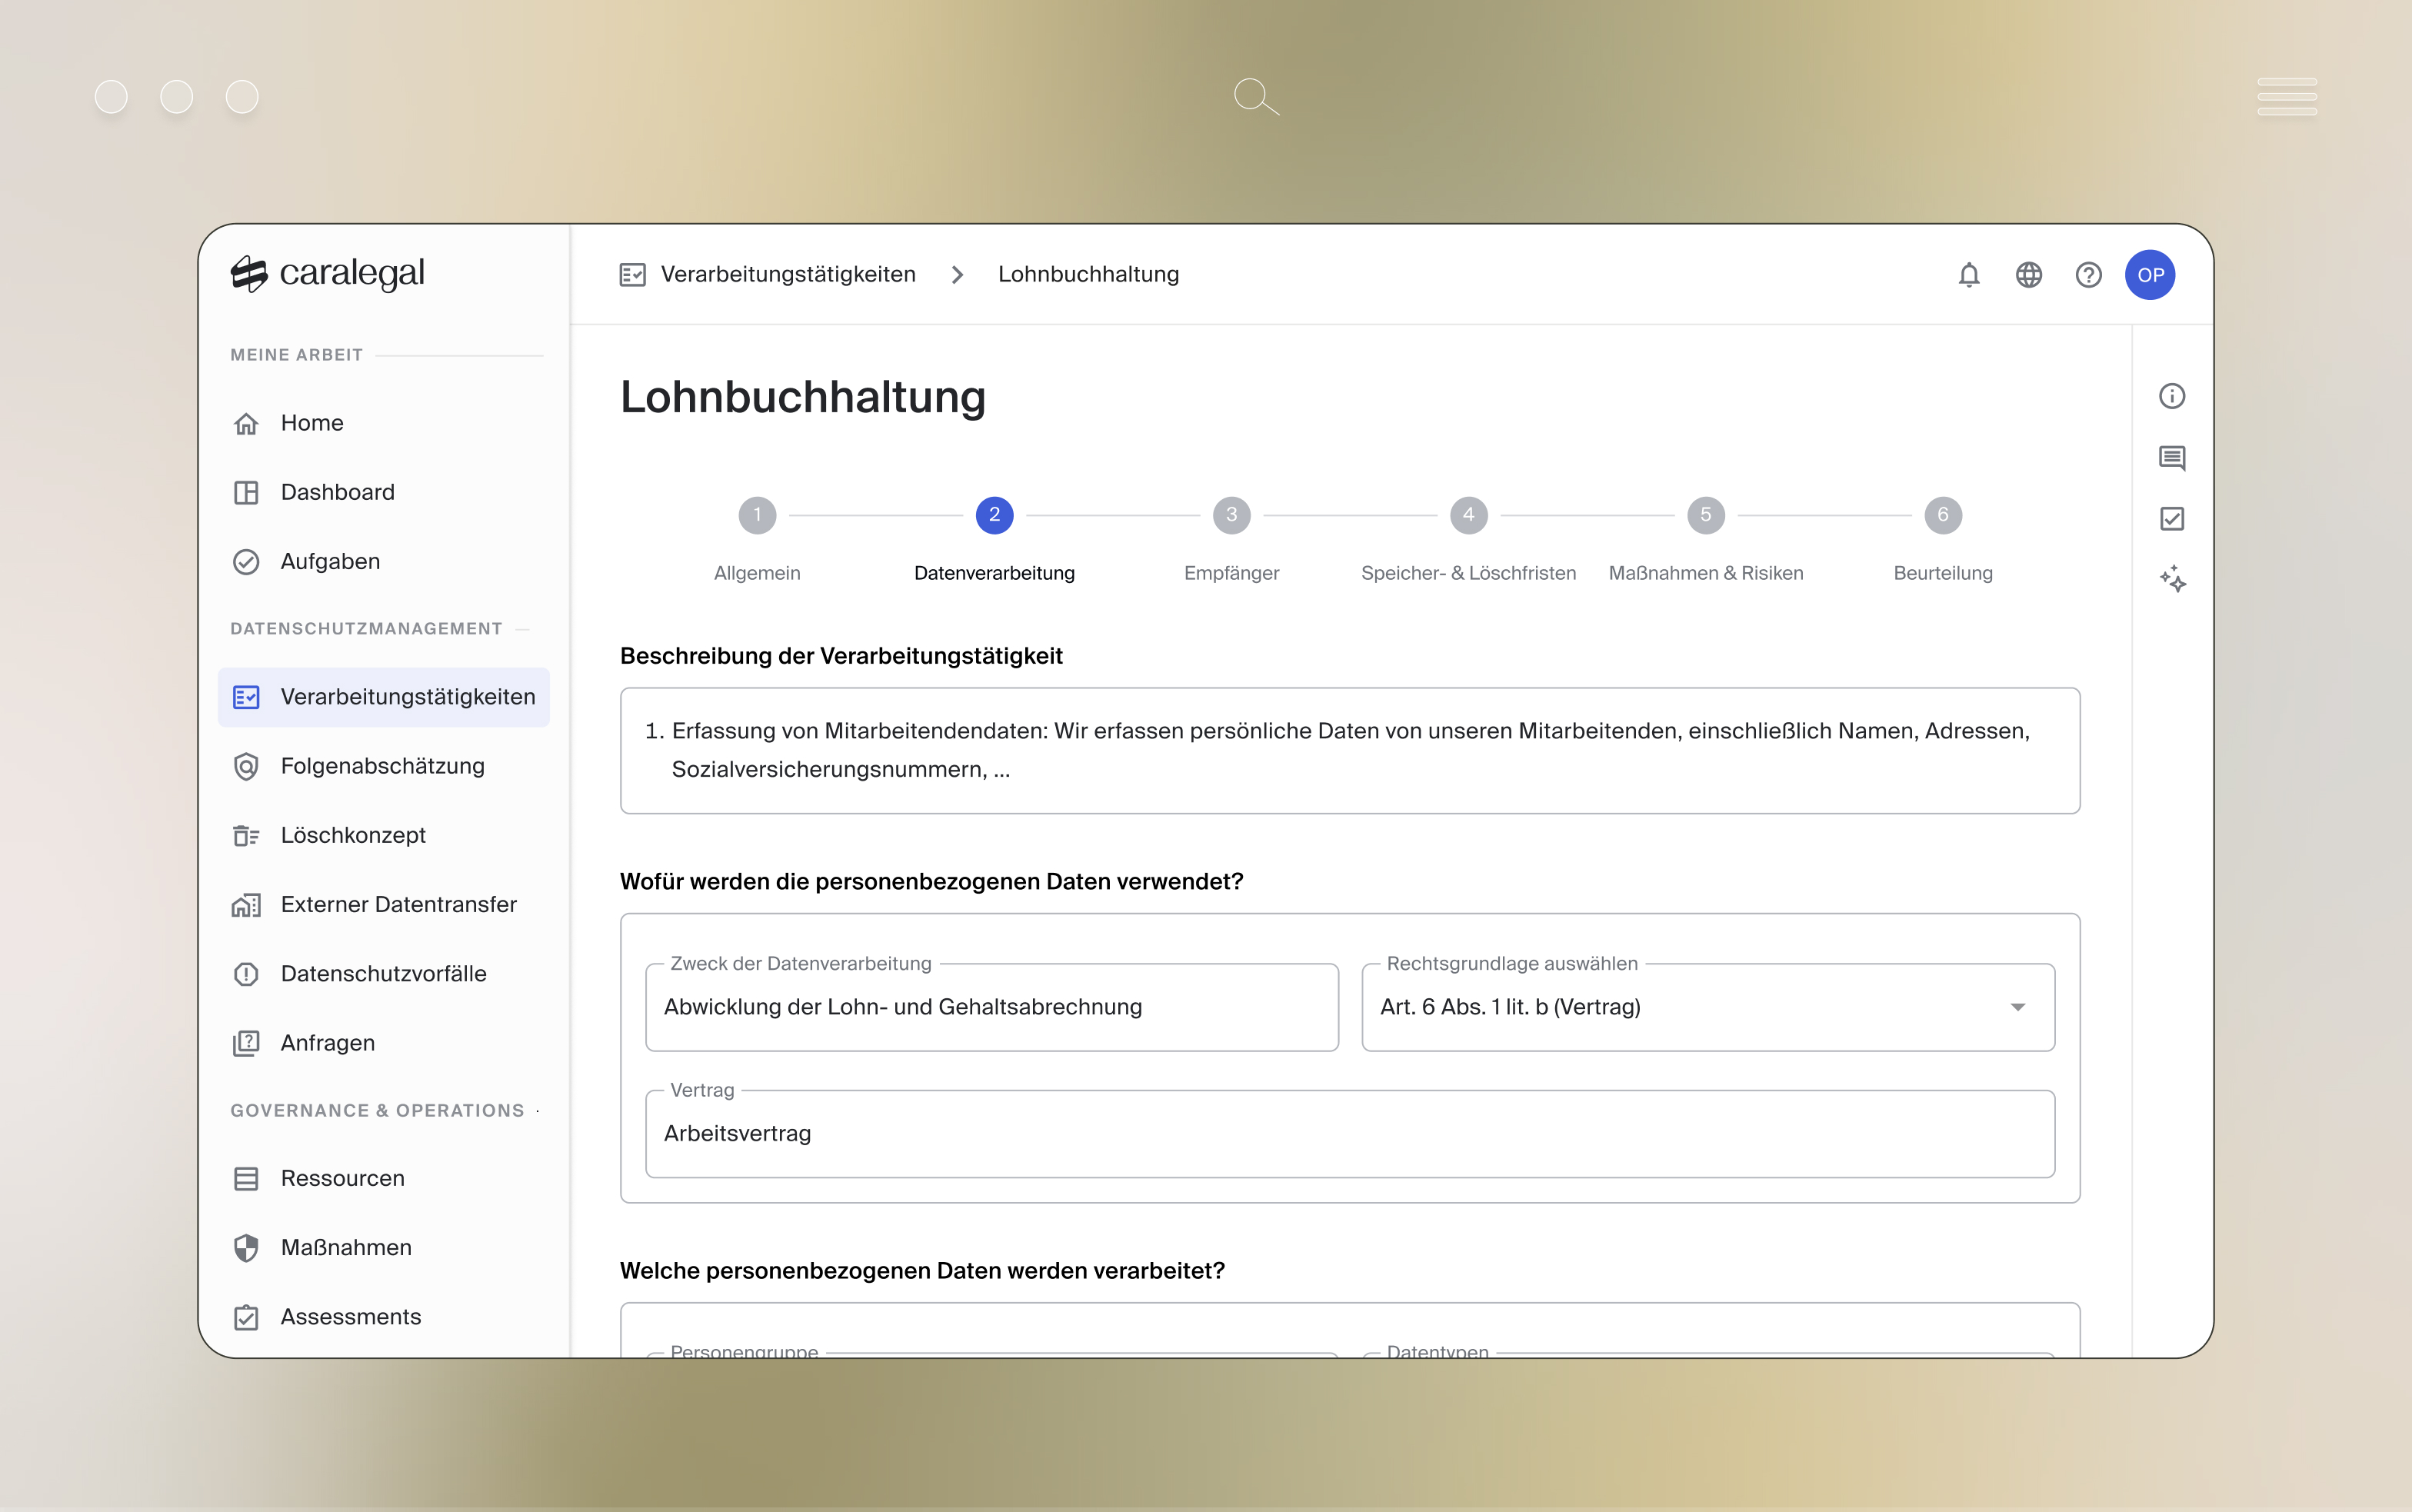Image resolution: width=2412 pixels, height=1512 pixels.
Task: Click the caralegal logo in the sidebar
Action: [328, 272]
